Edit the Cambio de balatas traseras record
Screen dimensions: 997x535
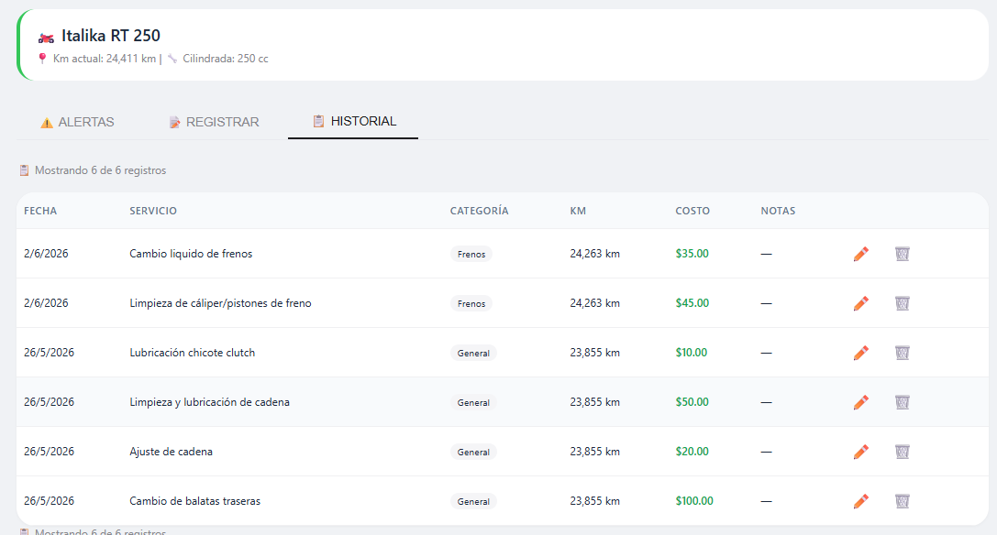point(861,501)
